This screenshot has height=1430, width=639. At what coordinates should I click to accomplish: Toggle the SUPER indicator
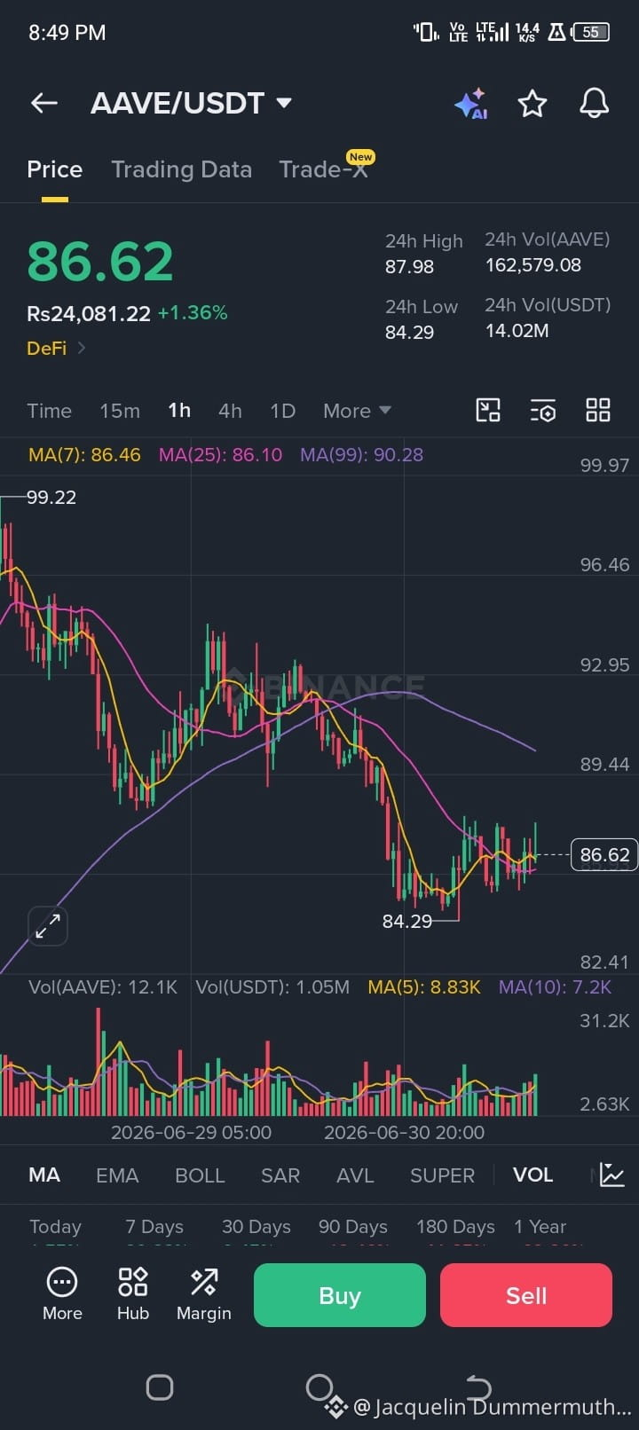[x=442, y=1175]
